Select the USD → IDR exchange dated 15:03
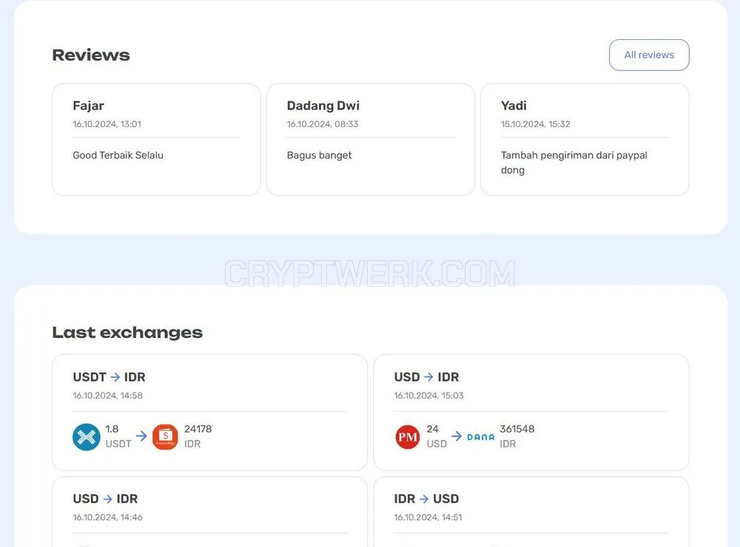 coord(531,412)
